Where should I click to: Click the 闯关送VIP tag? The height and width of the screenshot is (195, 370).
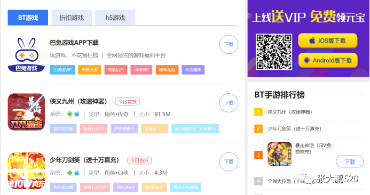click(x=126, y=187)
